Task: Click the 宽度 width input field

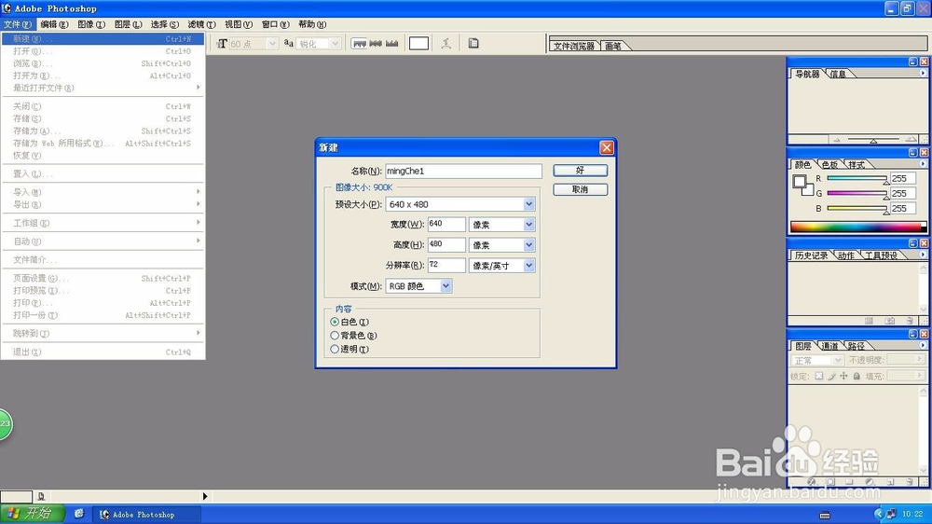Action: tap(446, 224)
